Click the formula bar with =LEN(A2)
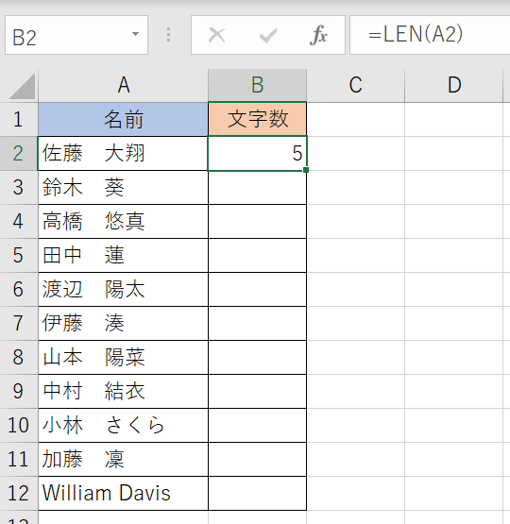The image size is (510, 524). (x=430, y=35)
